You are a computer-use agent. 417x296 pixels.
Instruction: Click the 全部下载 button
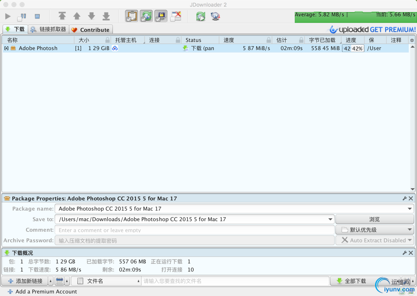pyautogui.click(x=355, y=281)
